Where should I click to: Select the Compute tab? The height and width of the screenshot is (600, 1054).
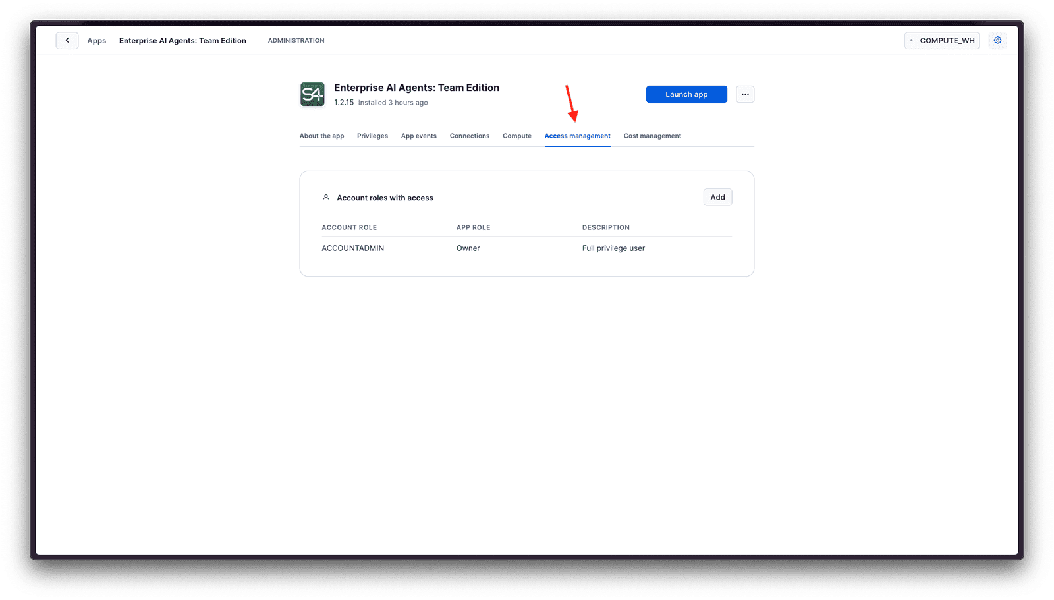pyautogui.click(x=516, y=136)
